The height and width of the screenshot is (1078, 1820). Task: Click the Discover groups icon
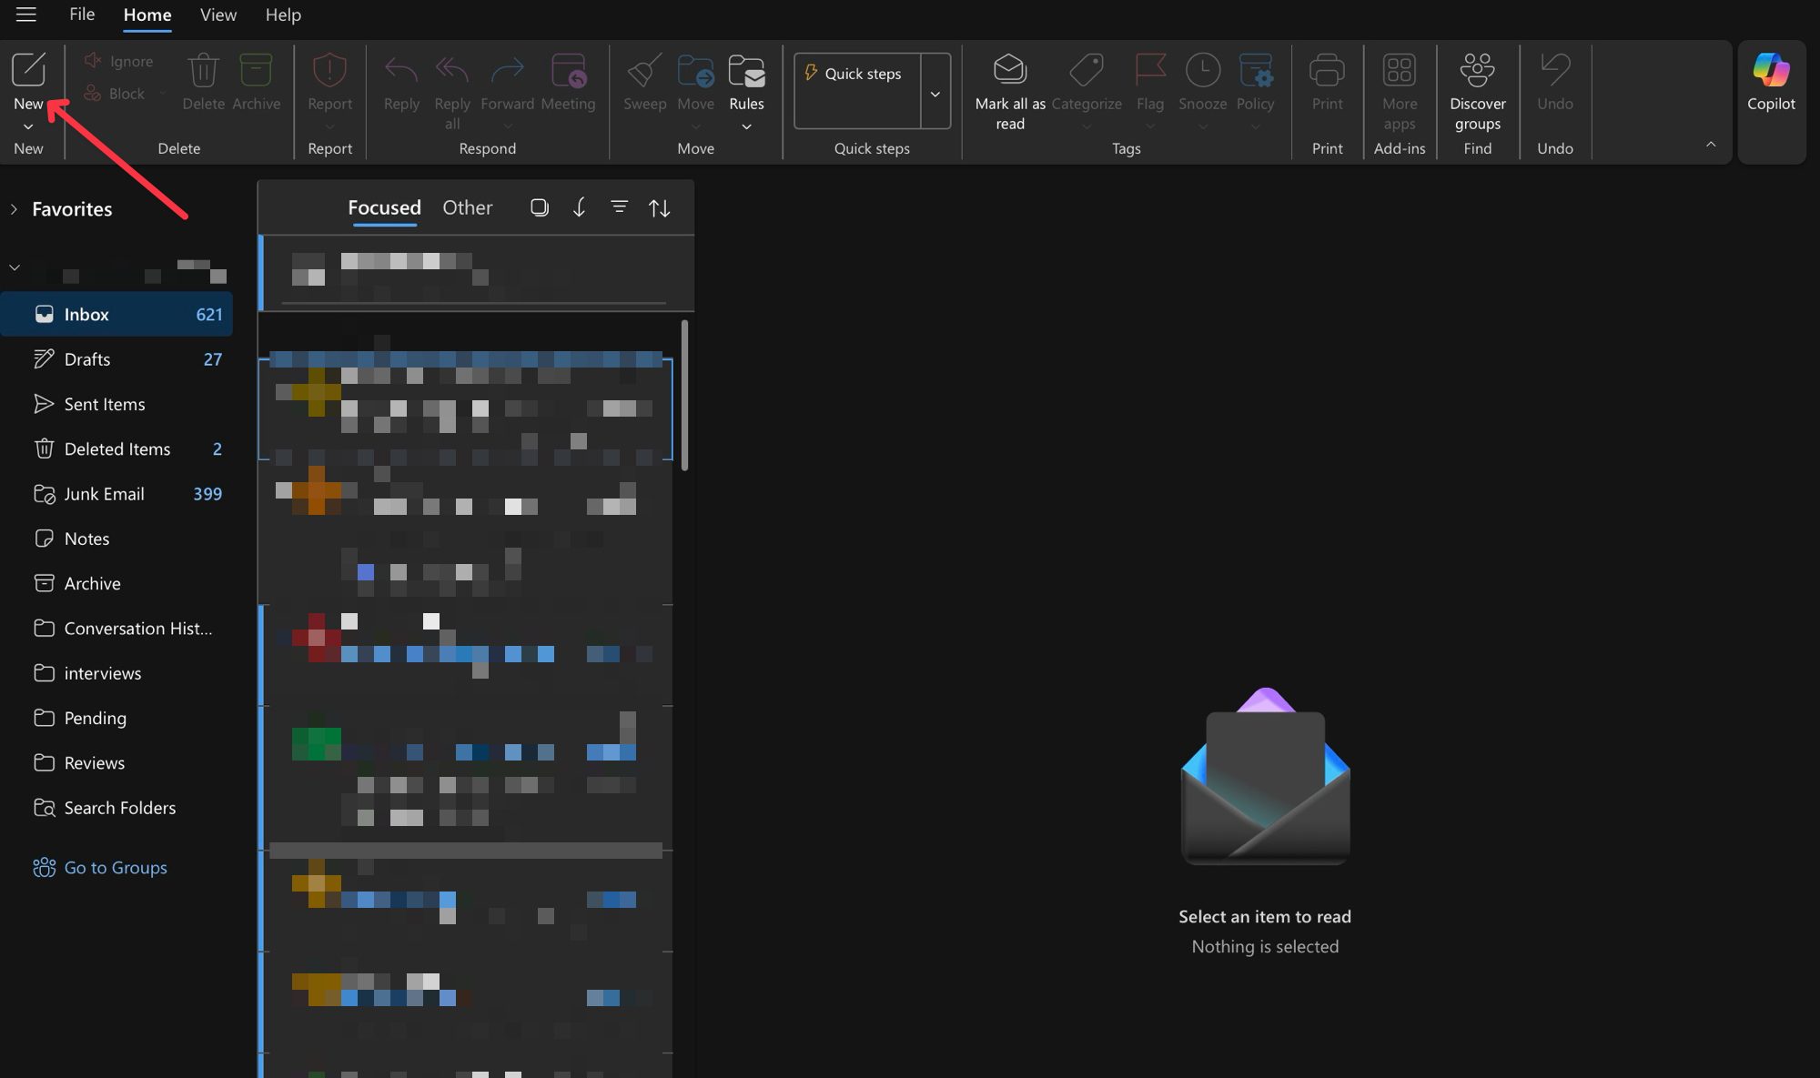tap(1477, 69)
